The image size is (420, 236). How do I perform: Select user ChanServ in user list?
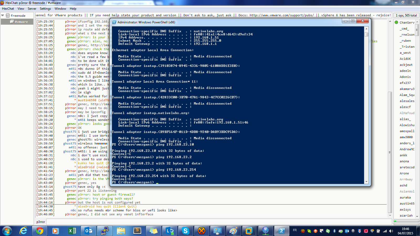pyautogui.click(x=407, y=23)
